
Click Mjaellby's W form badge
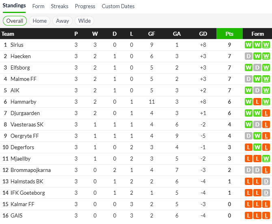point(266,159)
